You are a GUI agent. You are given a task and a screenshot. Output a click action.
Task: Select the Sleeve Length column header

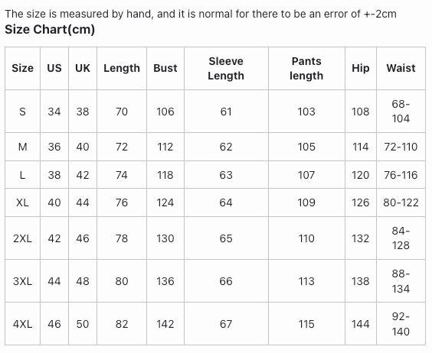tap(226, 68)
